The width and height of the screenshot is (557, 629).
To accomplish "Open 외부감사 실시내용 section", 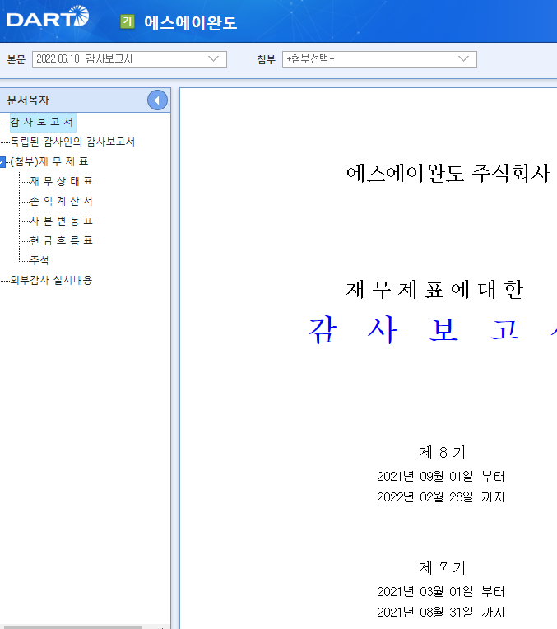I will (51, 280).
